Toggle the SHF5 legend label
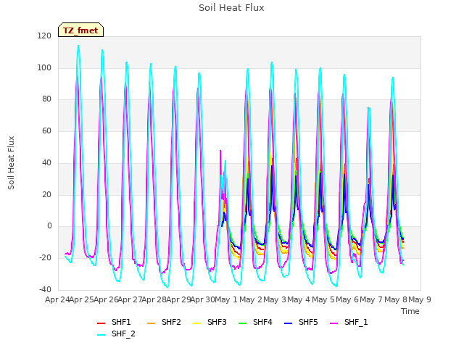Screen dimensions: 464x348 (308, 322)
